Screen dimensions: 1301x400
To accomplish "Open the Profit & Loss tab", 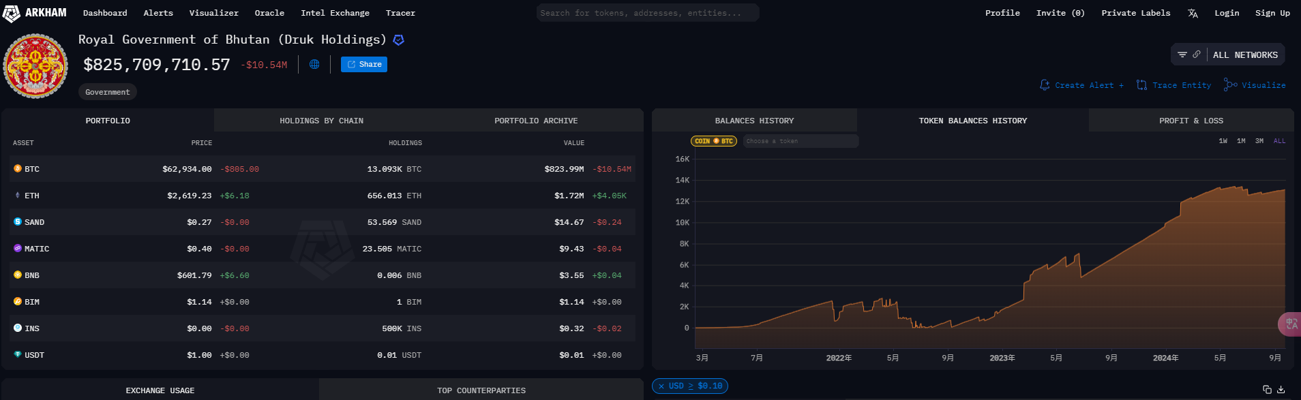I will tap(1191, 121).
